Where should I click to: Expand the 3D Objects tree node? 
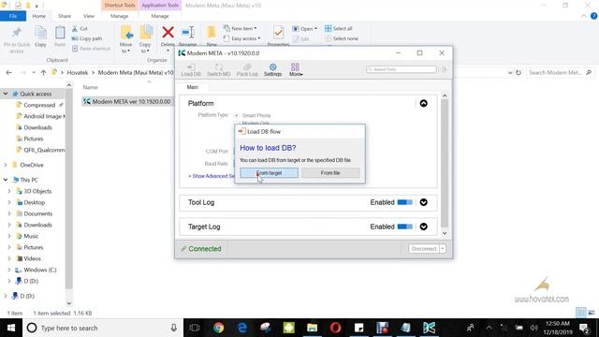click(x=9, y=191)
